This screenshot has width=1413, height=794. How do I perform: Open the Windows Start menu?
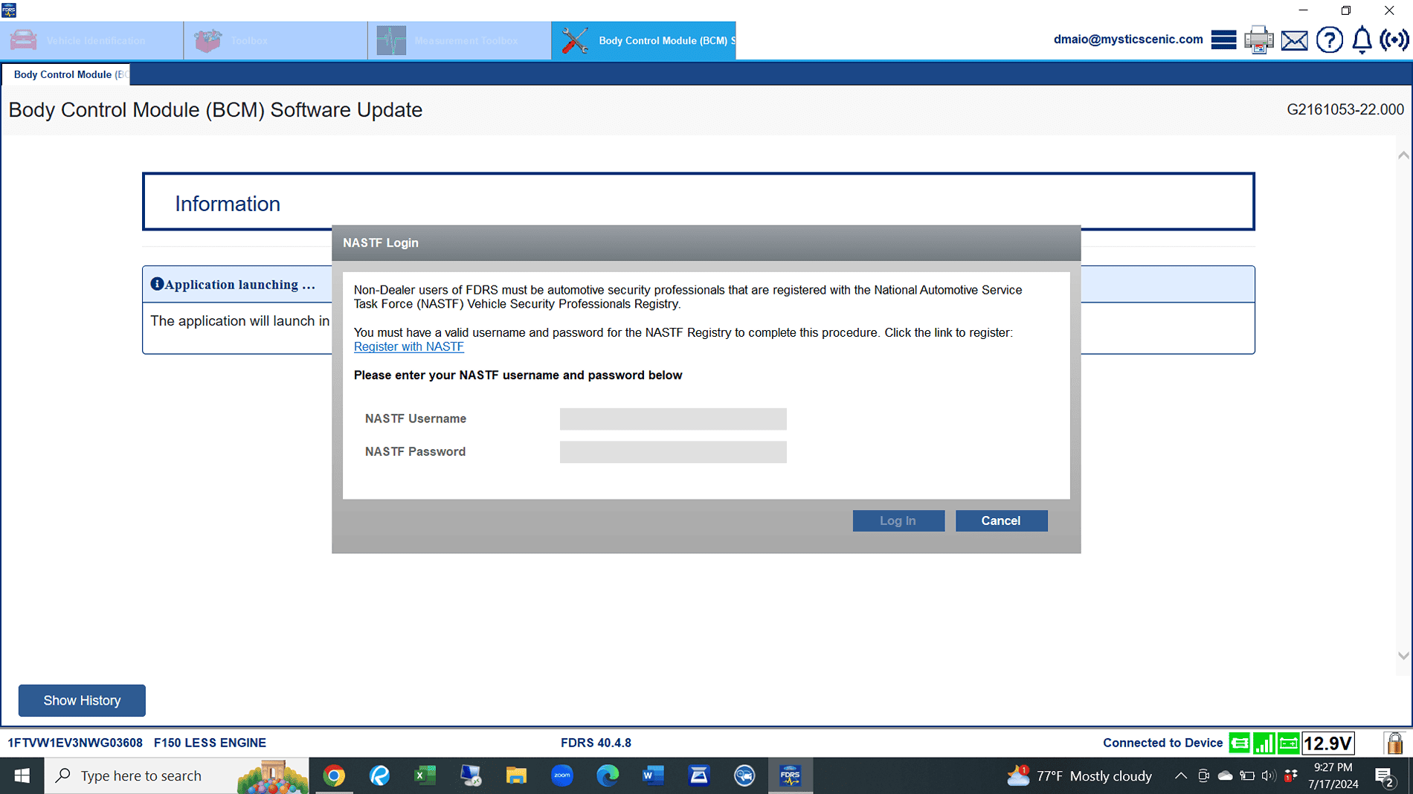(x=22, y=775)
